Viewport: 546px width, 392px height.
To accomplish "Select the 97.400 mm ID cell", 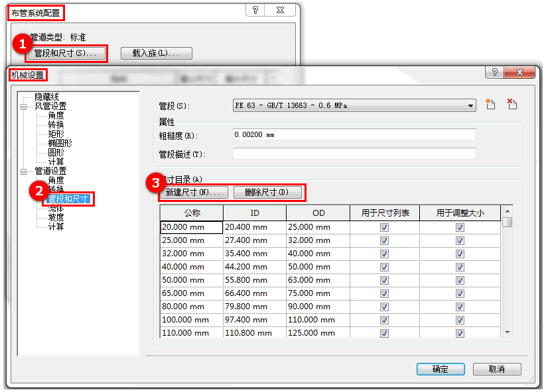I will pyautogui.click(x=255, y=320).
